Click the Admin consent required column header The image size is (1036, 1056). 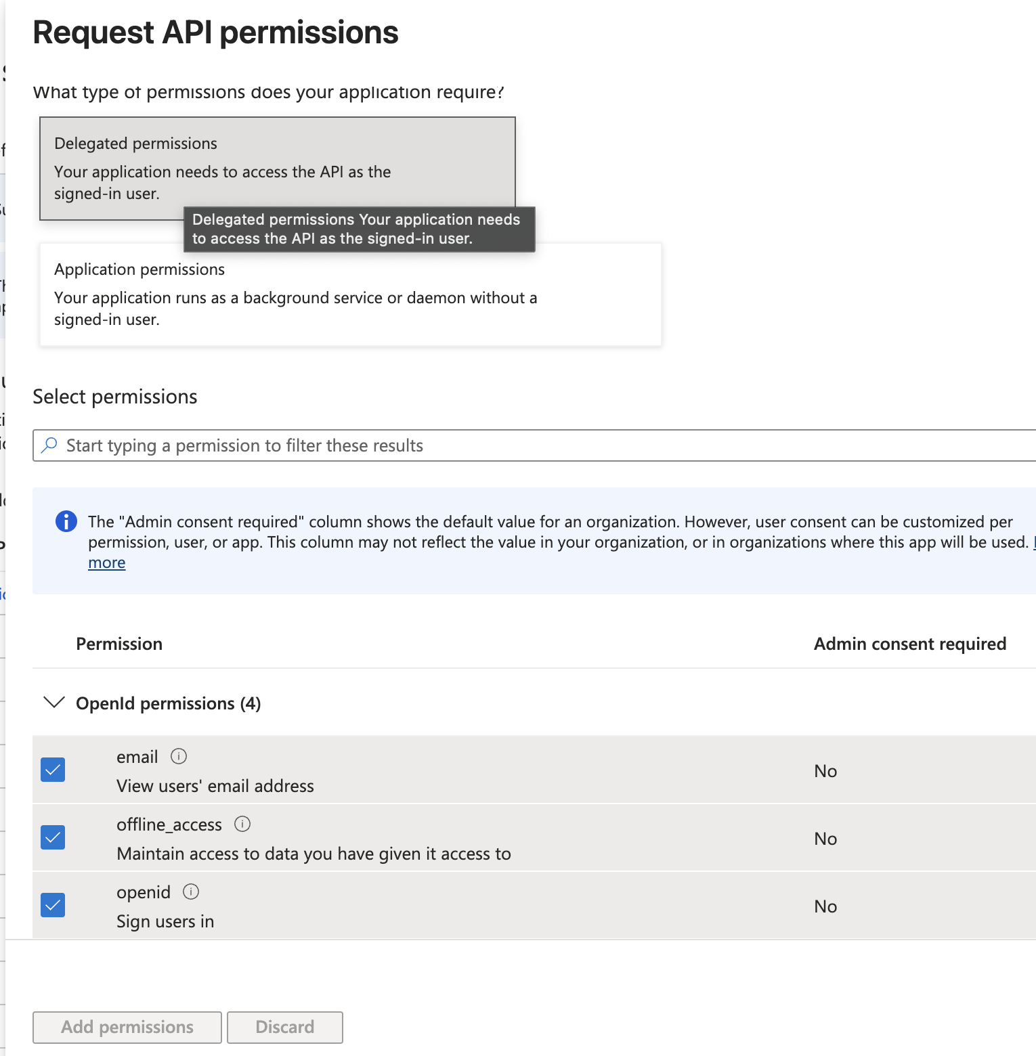[910, 644]
